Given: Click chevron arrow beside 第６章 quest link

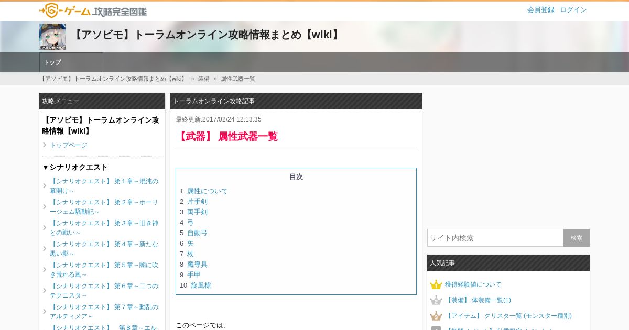Looking at the screenshot, I should (45, 291).
